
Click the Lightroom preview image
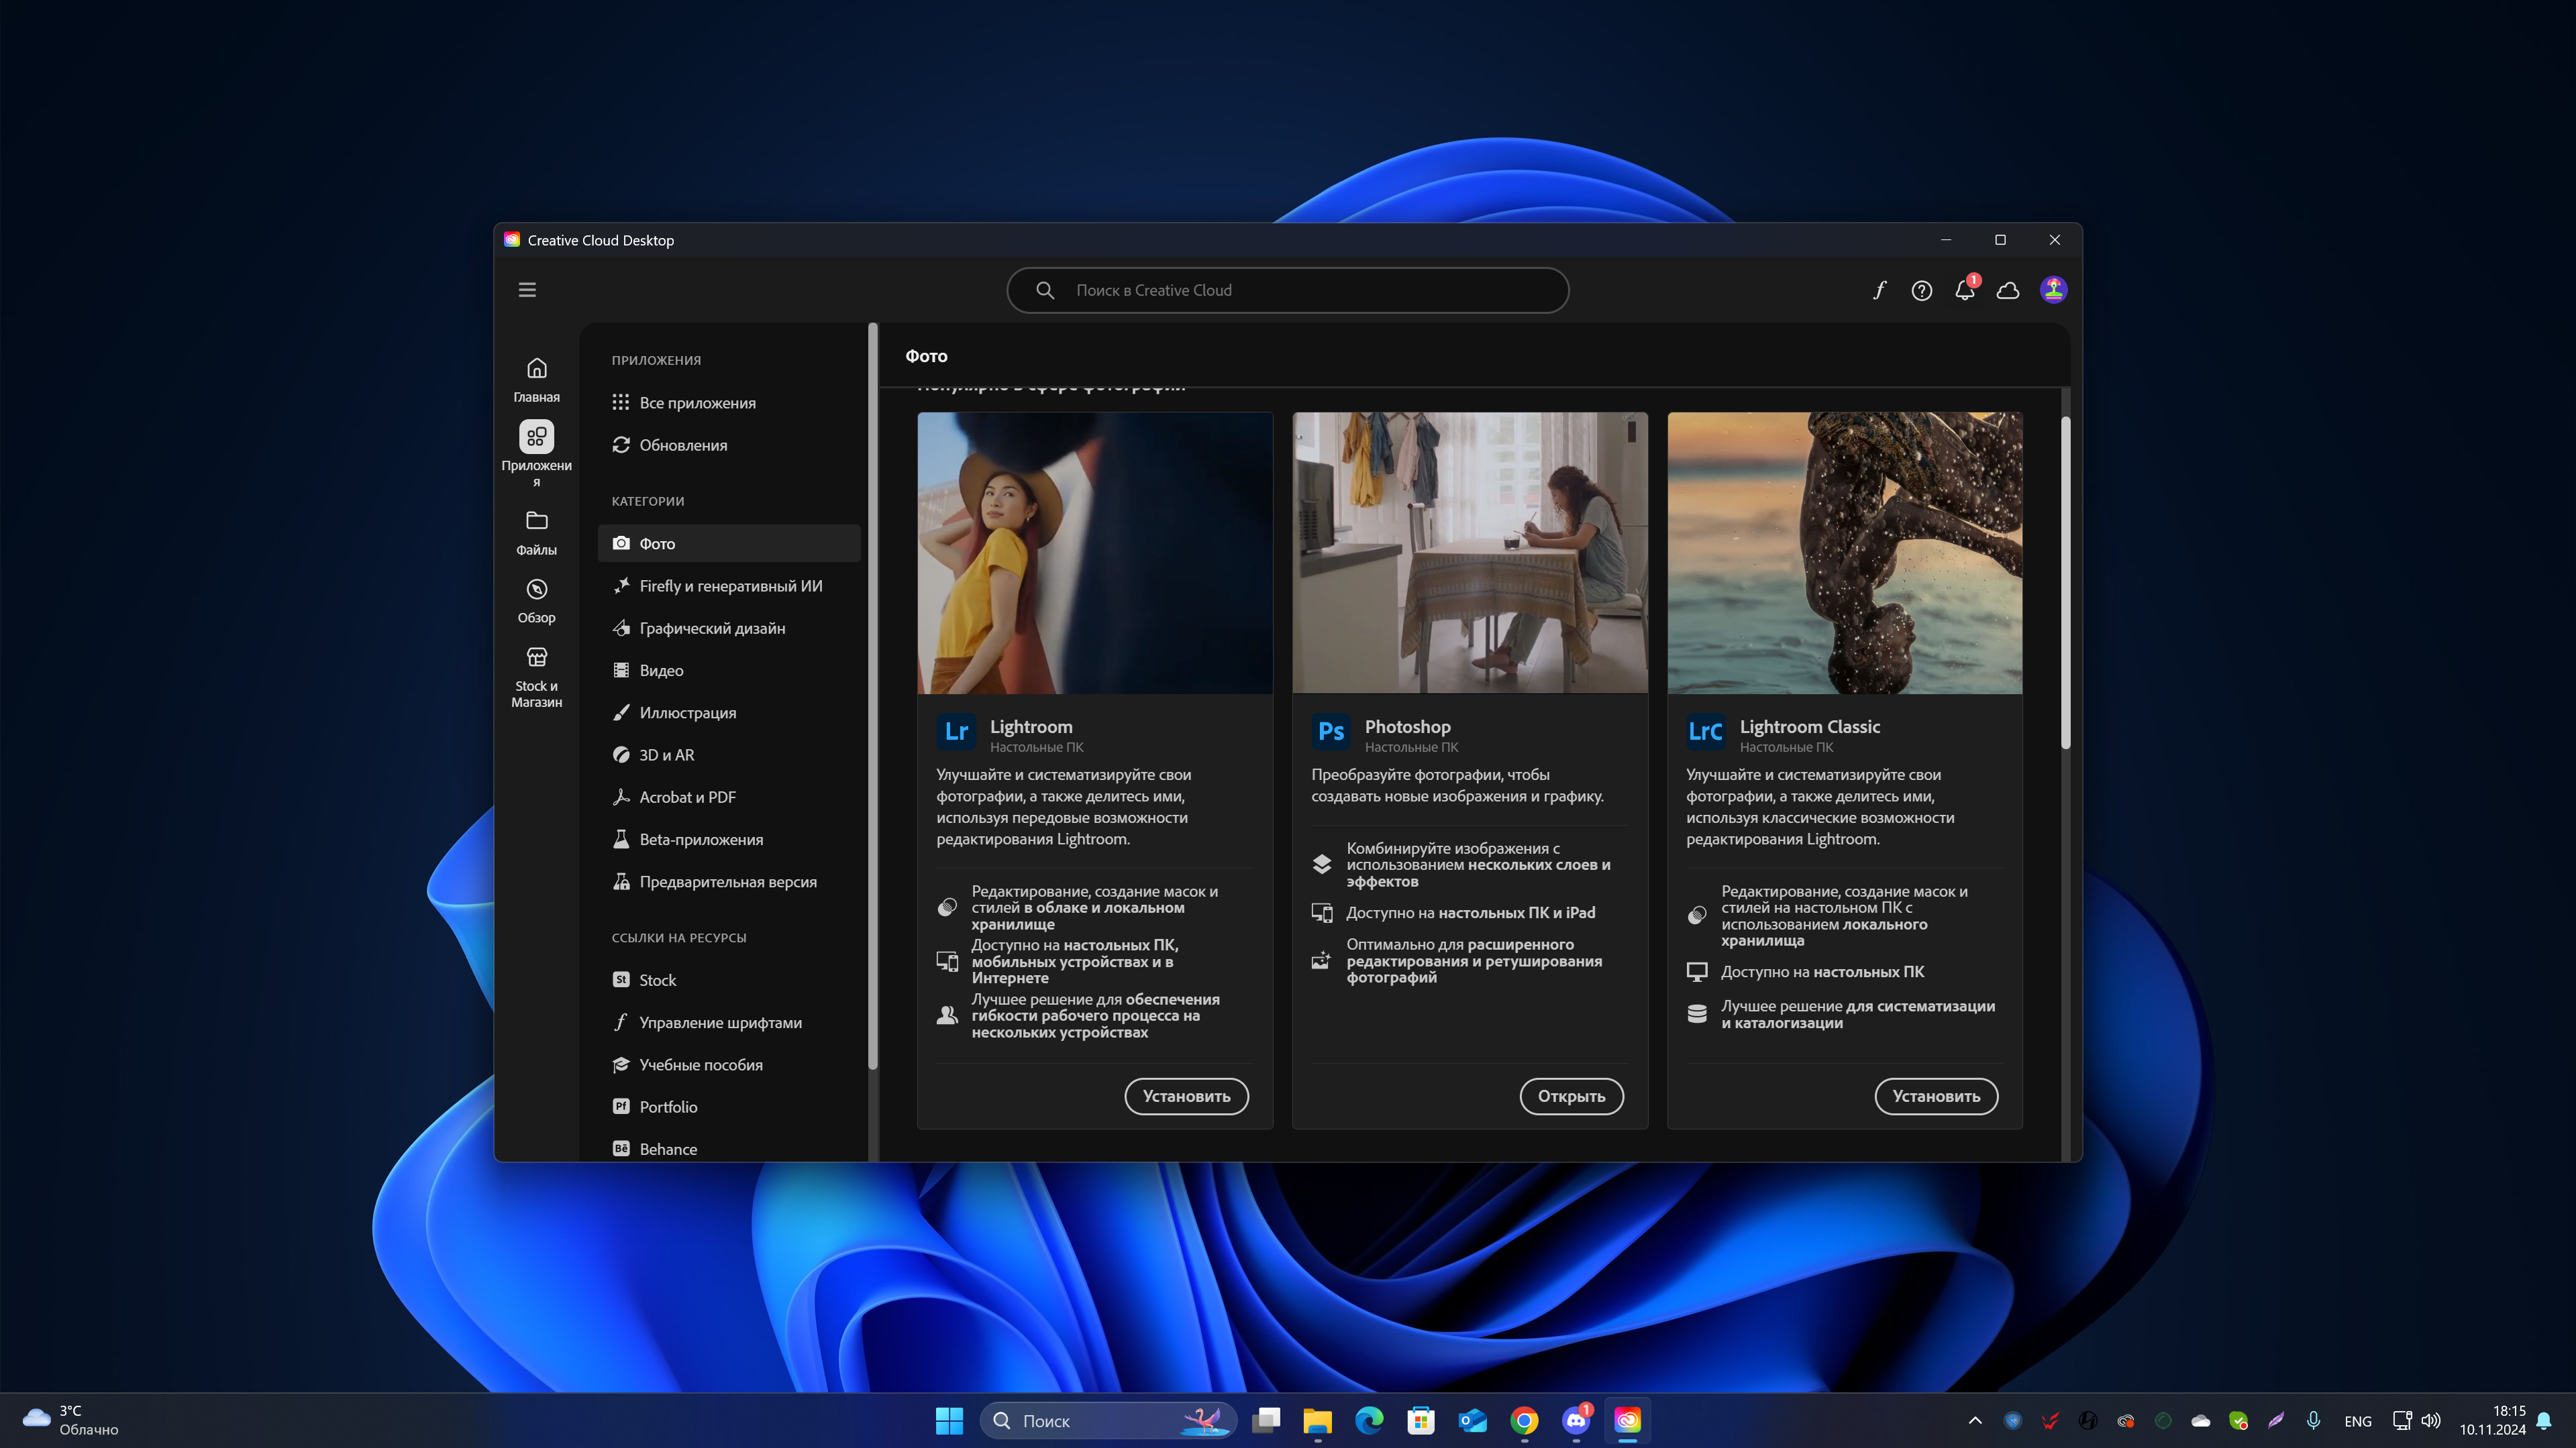(1095, 553)
